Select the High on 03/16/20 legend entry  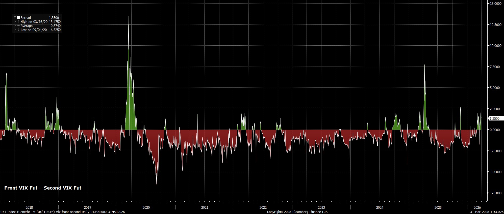coord(34,22)
